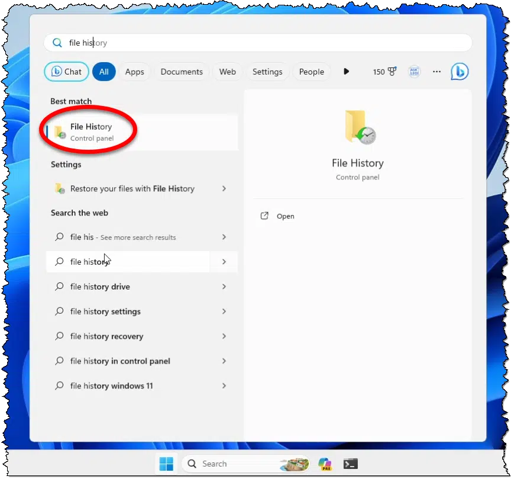This screenshot has width=514, height=479.
Task: Expand the 'file history' web suggestion chevron
Action: pos(224,262)
